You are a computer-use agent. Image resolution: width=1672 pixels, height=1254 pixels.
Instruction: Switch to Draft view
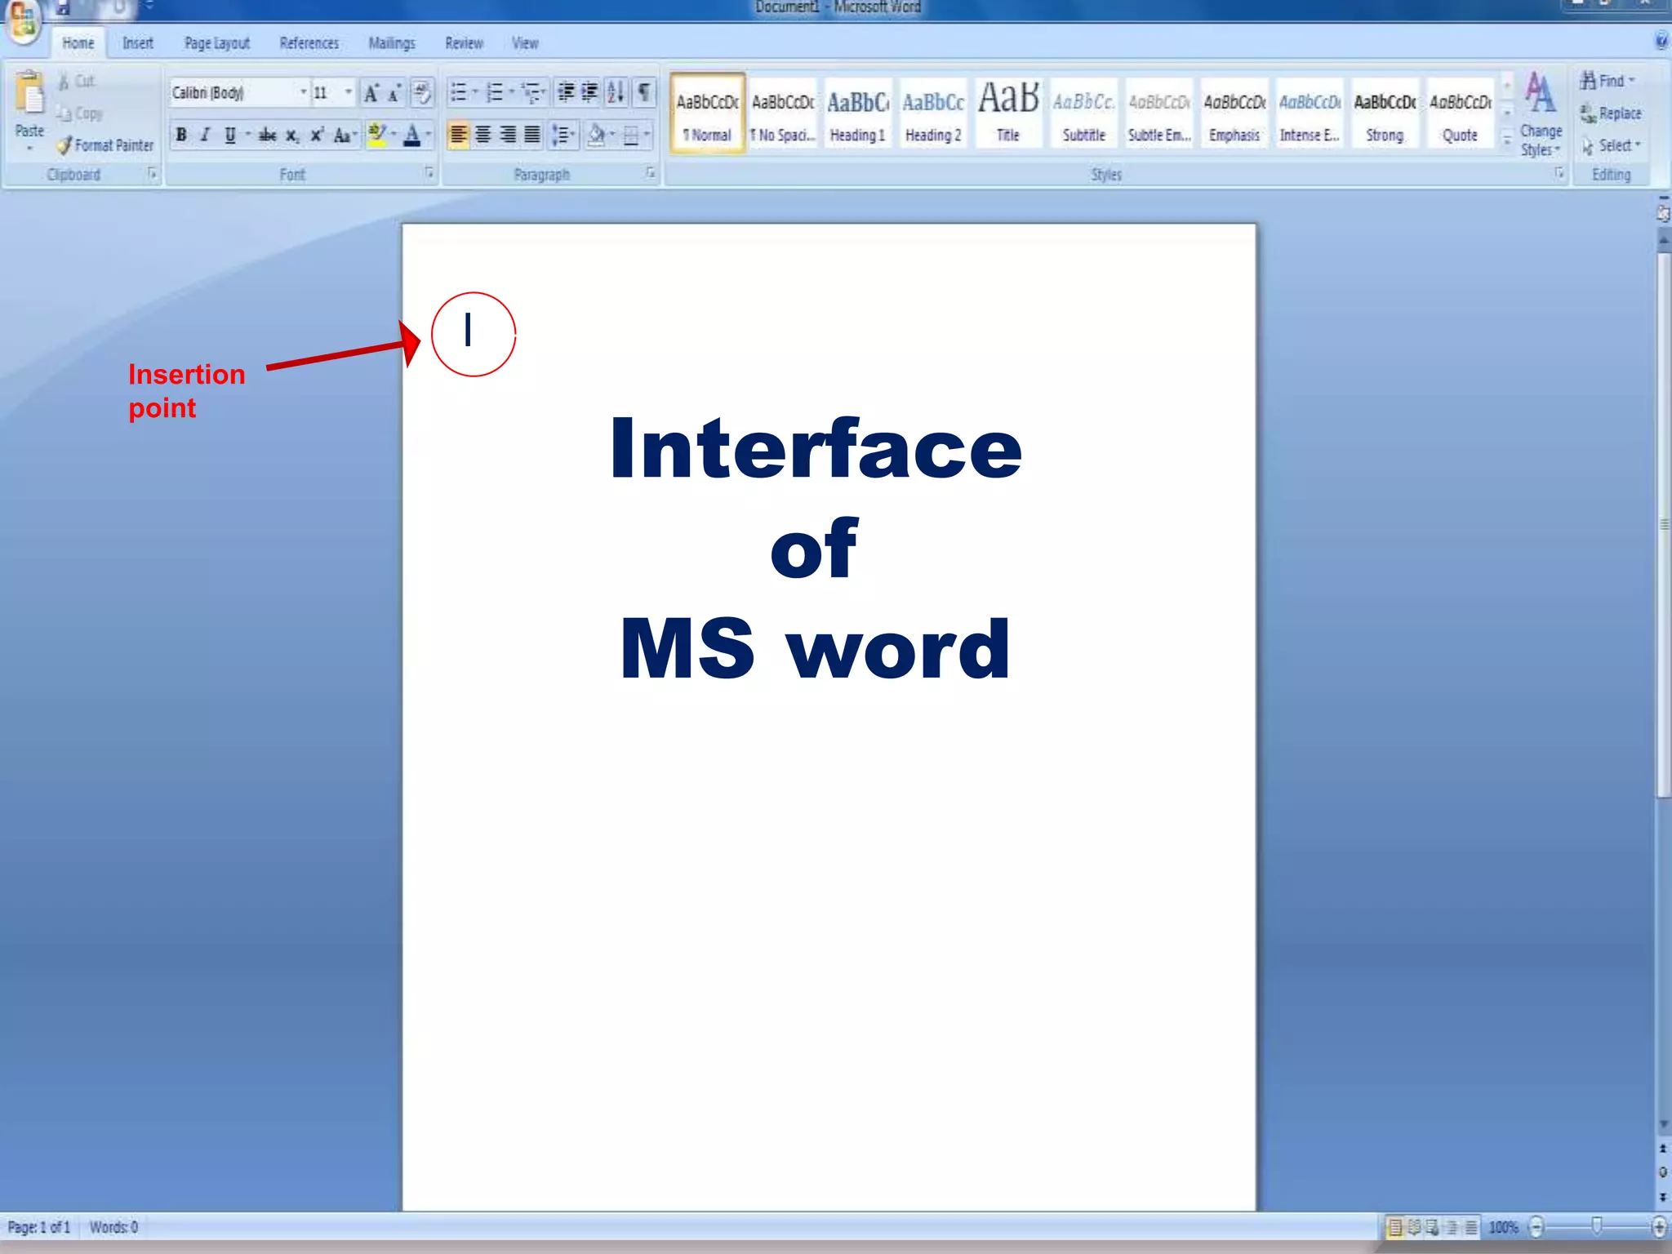click(x=1470, y=1226)
